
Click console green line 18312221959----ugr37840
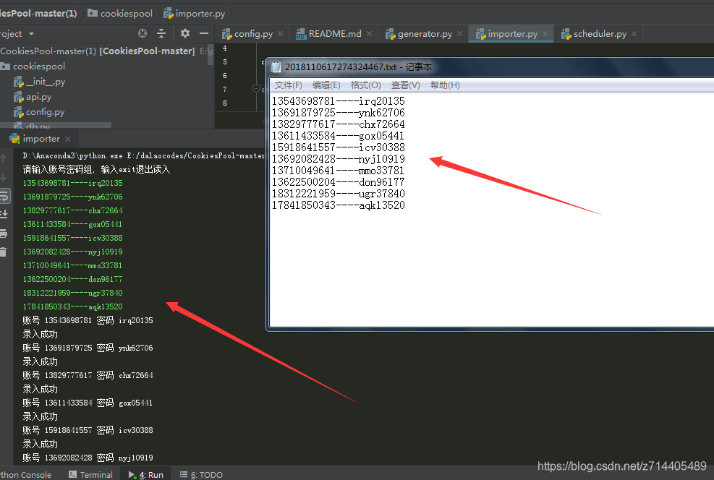73,293
